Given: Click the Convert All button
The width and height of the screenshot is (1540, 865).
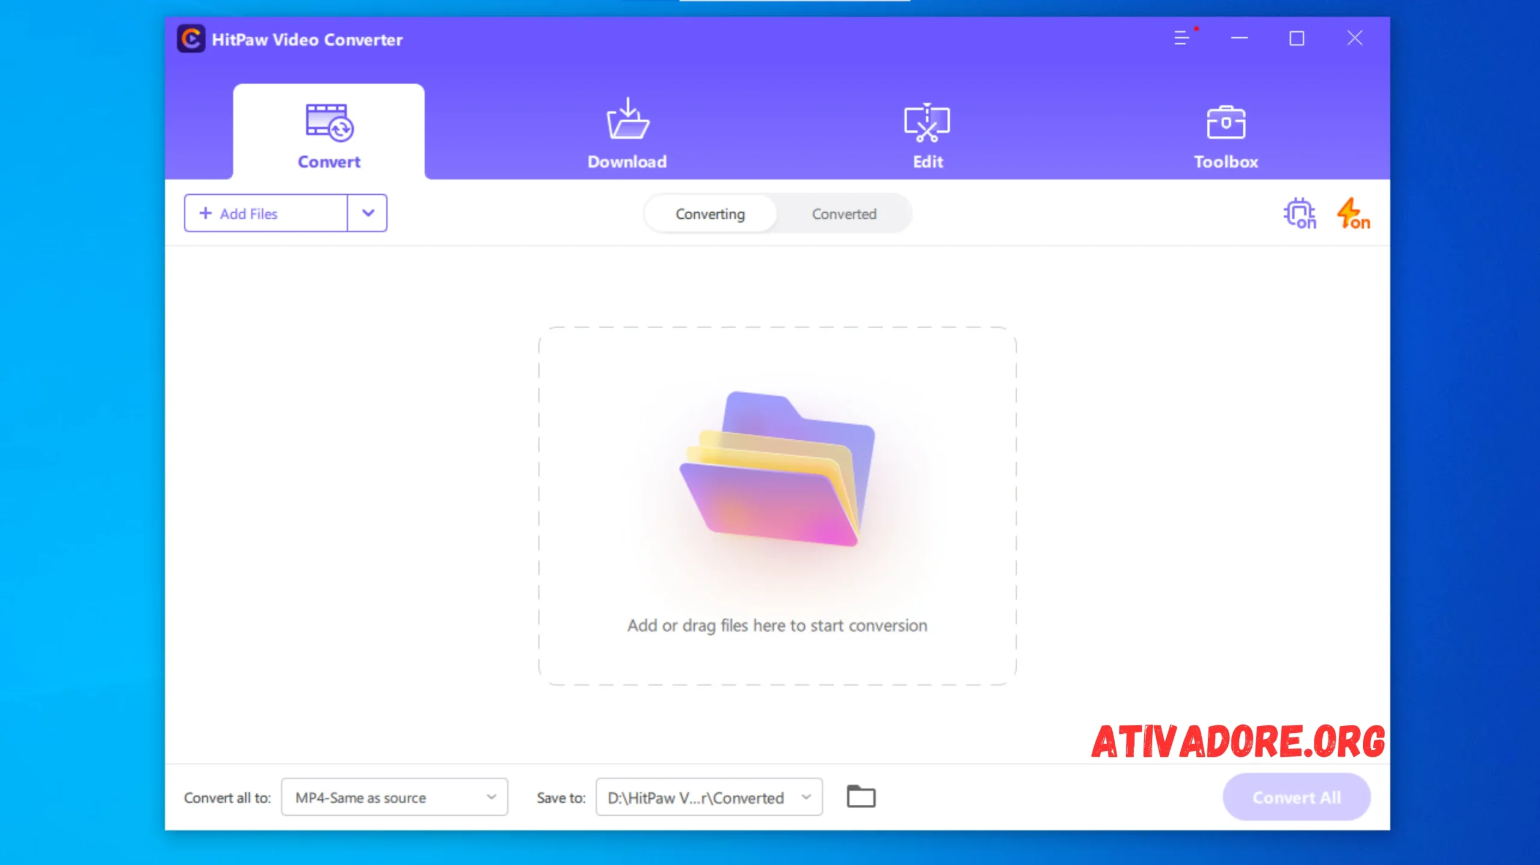Looking at the screenshot, I should pos(1296,797).
